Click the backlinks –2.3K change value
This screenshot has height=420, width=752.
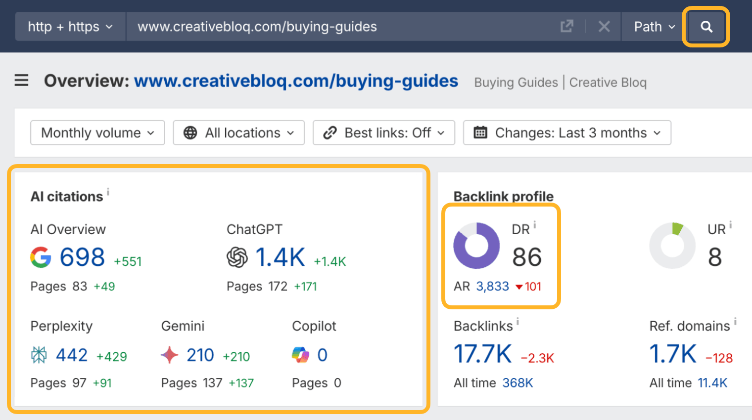(537, 358)
